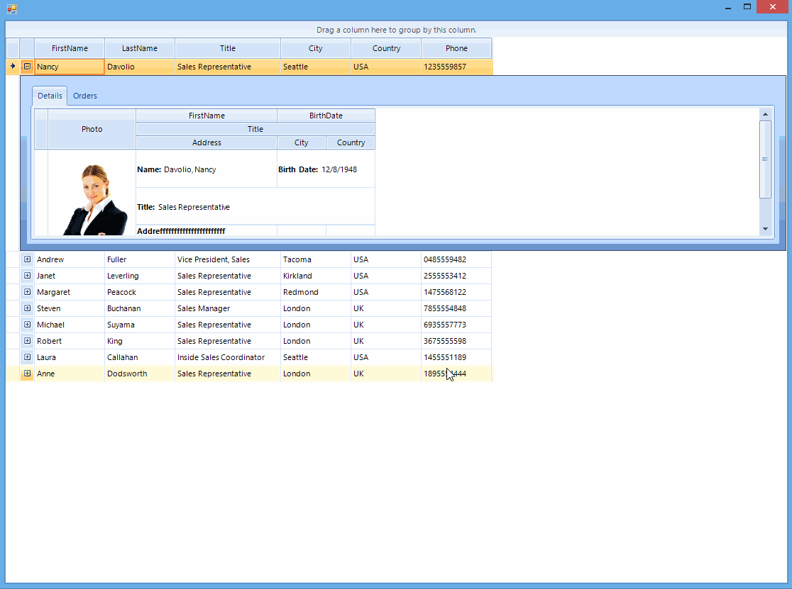Click the 'Name: Davolio, Nancy' detail cell
This screenshot has width=792, height=589.
tap(207, 169)
